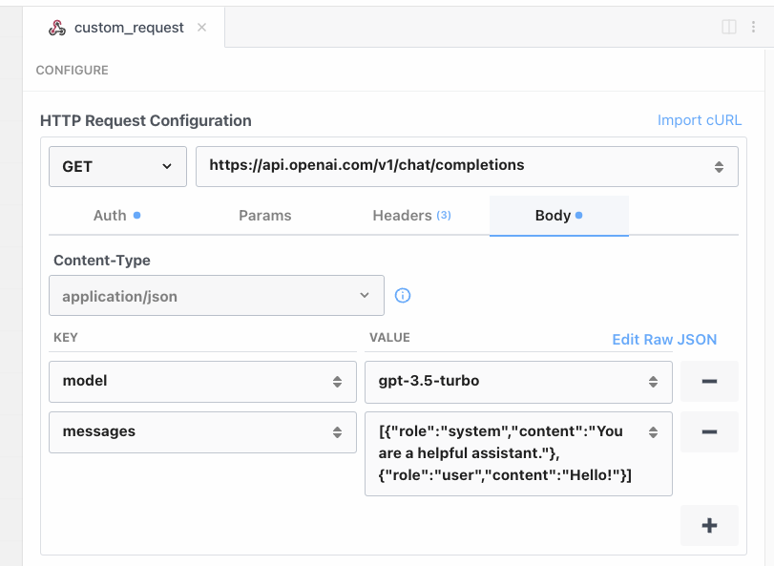
Task: Remove the model key-value row
Action: point(709,382)
